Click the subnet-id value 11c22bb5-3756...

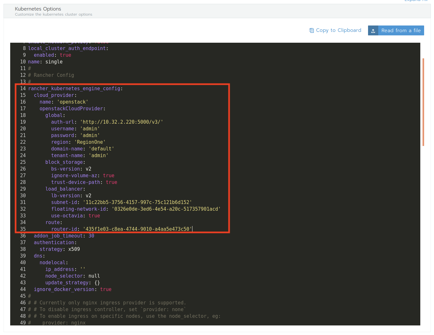137,202
